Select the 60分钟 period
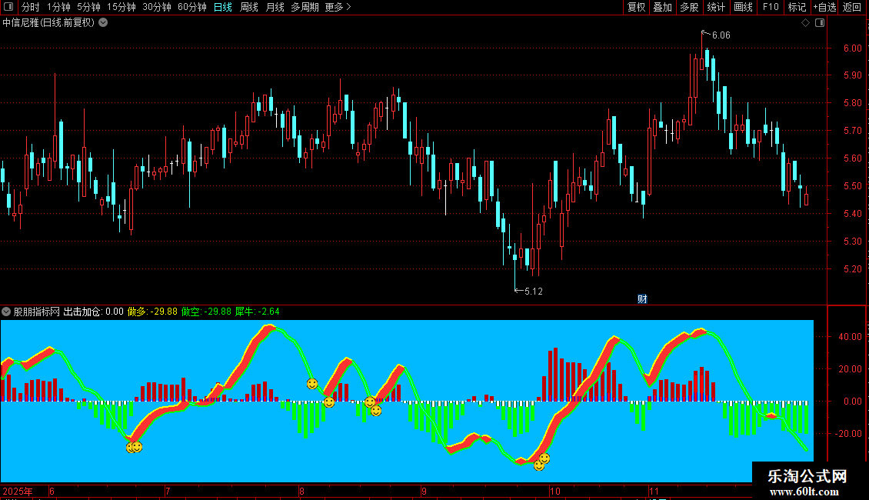Viewport: 869px width, 500px height. 191,7
